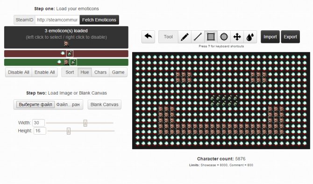The image size is (313, 184).
Task: Sort emoticons by Game
Action: 118,72
